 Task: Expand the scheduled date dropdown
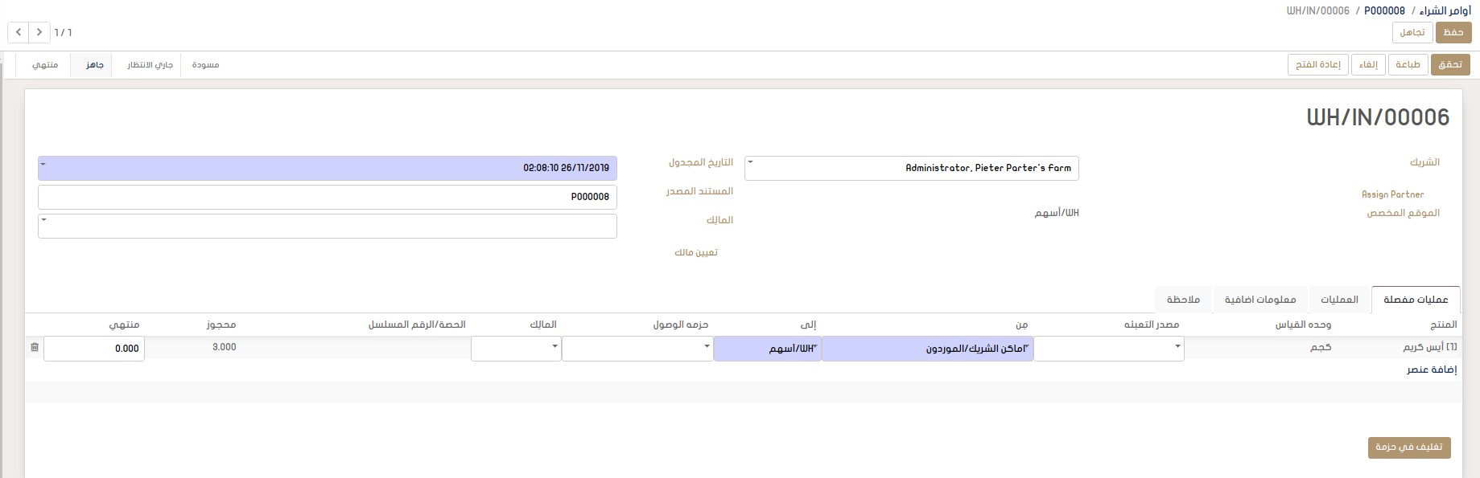point(43,164)
